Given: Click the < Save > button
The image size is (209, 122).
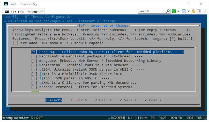Looking at the screenshot, I should (x=128, y=100).
